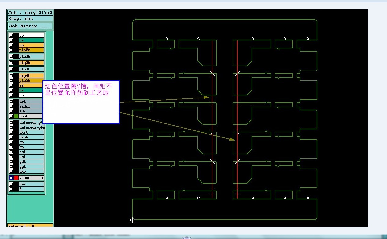Select the cs layer name
The image size is (387, 239).
coord(31,45)
